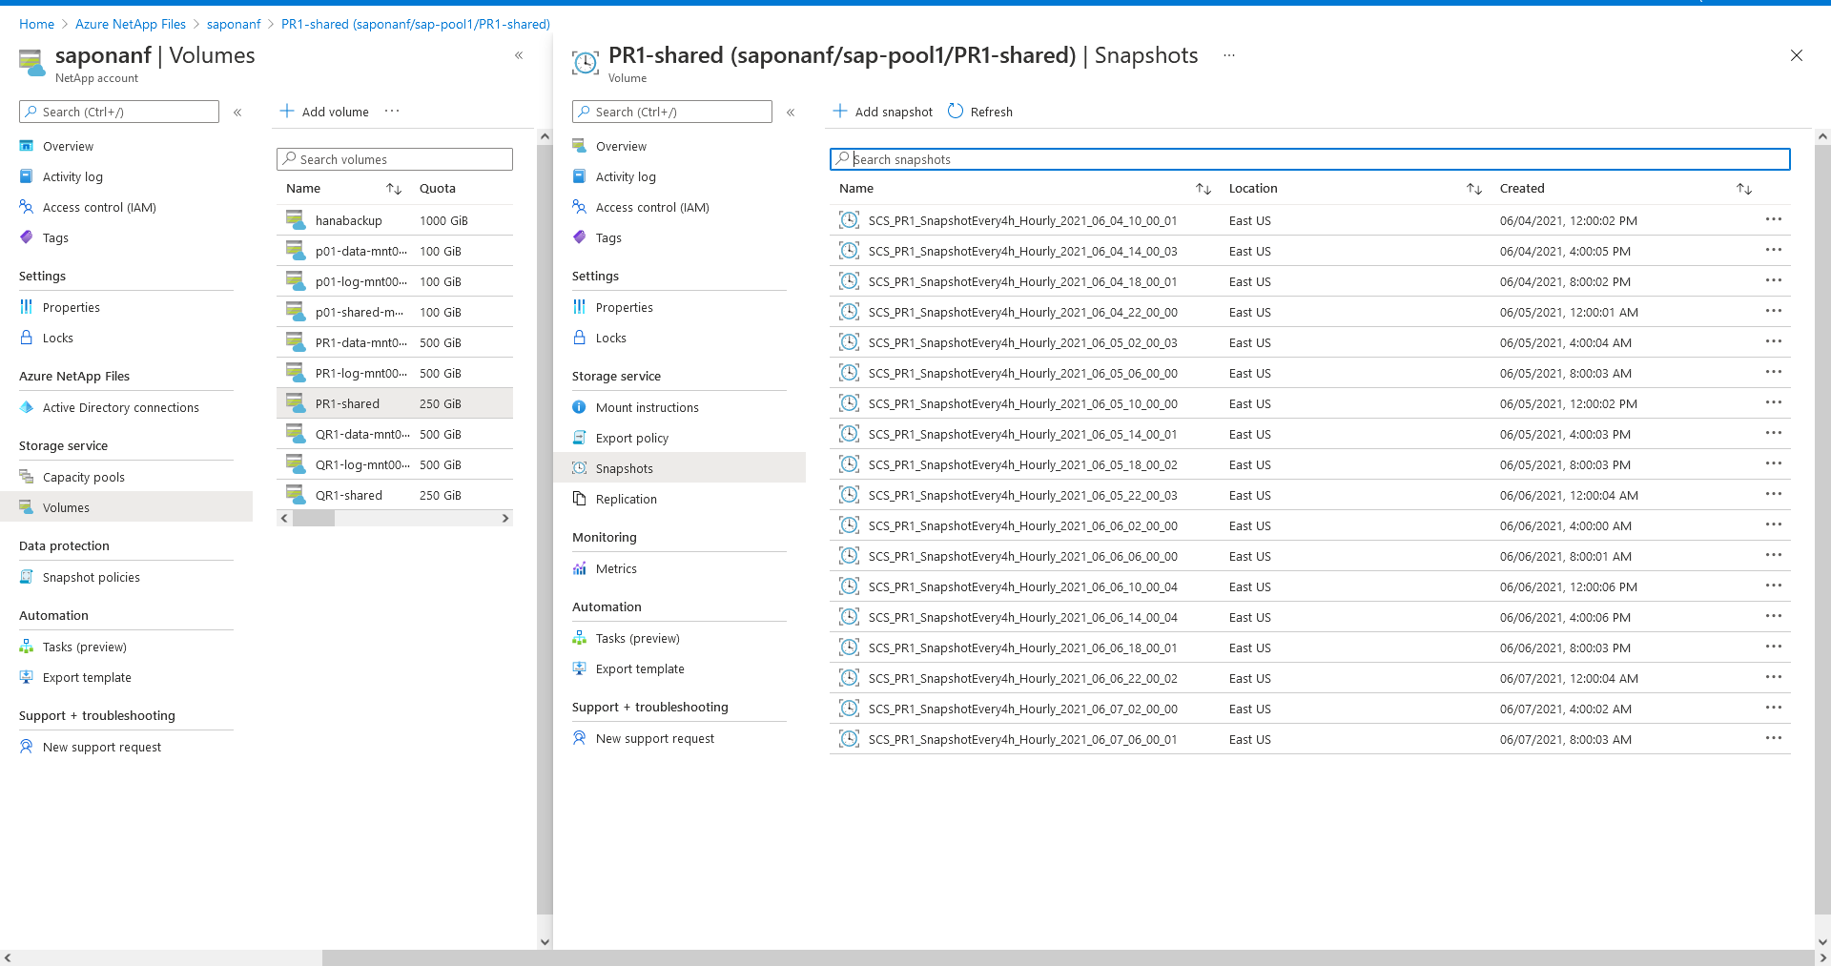The image size is (1831, 966).
Task: Sort snapshots by Name column
Action: tap(1204, 189)
